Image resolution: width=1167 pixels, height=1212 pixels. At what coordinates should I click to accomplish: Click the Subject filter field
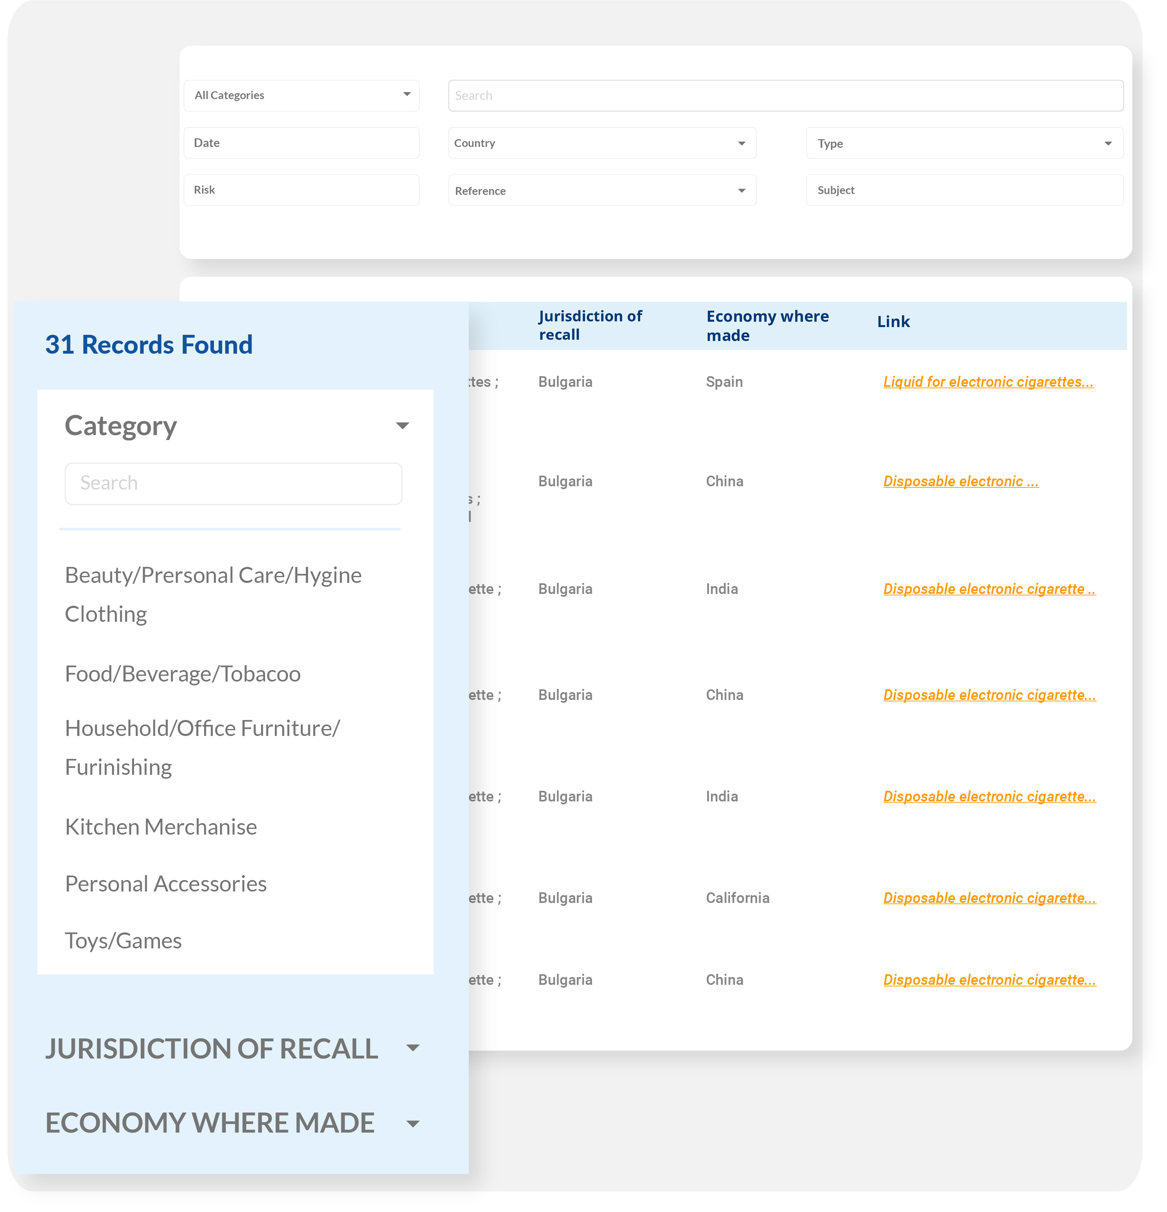pos(964,190)
